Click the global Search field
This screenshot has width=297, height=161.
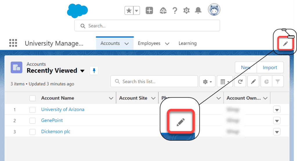147,25
